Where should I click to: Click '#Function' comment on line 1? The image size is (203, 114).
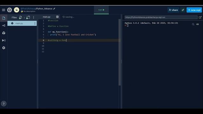click(x=53, y=21)
